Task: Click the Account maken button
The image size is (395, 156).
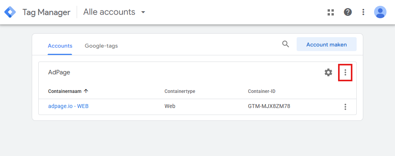Action: coord(326,45)
